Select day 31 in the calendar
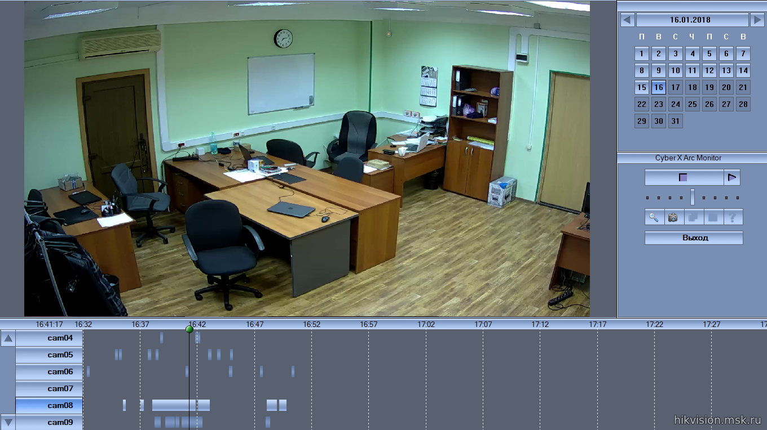The width and height of the screenshot is (767, 430). point(676,121)
